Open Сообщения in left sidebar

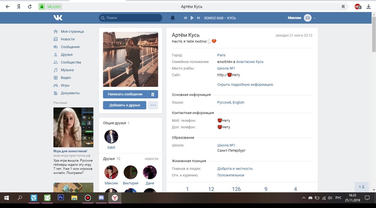(x=70, y=47)
